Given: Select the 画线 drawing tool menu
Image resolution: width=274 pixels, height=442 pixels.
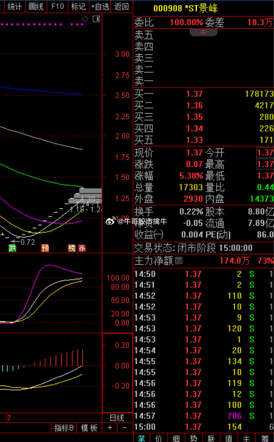Looking at the screenshot, I should coord(36,6).
